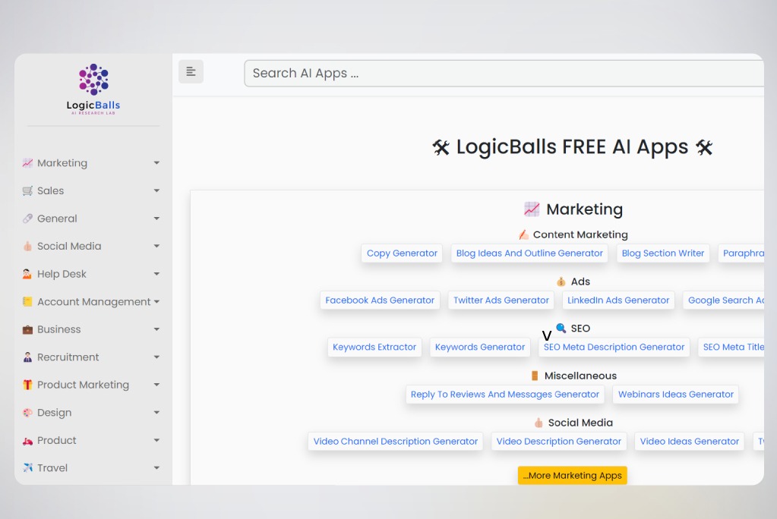Open the SEO Meta Title link
Viewport: 777px width, 519px height.
[731, 348]
